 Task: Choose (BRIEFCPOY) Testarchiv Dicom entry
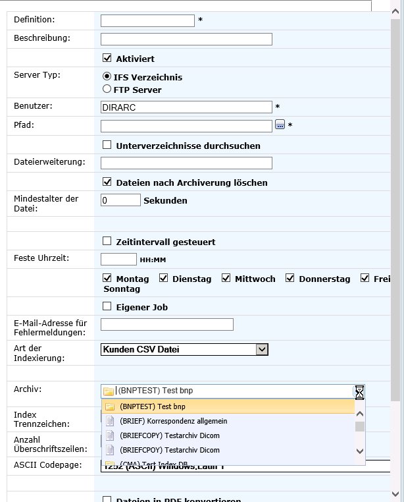click(x=228, y=450)
